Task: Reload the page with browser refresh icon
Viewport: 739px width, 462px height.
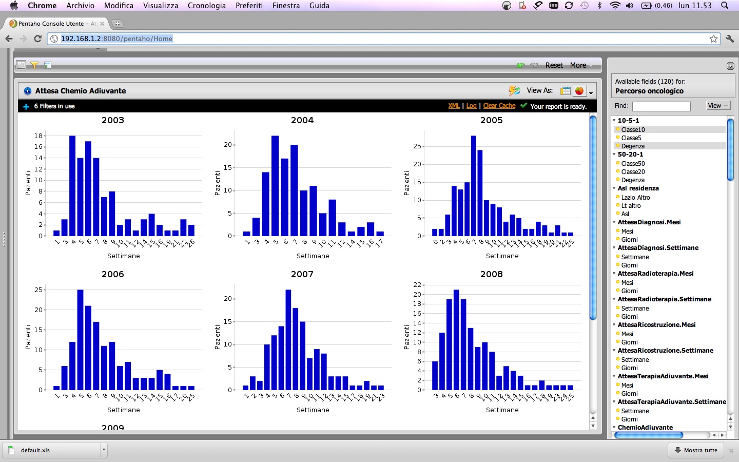Action: click(37, 38)
